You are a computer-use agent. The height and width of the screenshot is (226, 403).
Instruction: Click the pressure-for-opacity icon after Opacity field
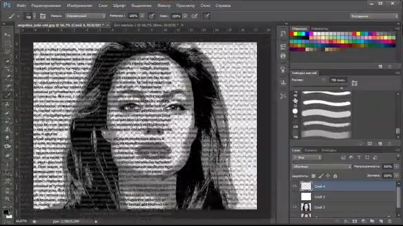click(x=152, y=16)
